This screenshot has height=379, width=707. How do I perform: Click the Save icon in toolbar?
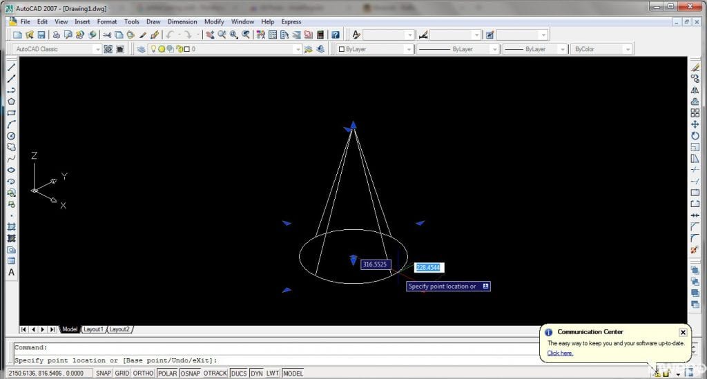tap(41, 35)
